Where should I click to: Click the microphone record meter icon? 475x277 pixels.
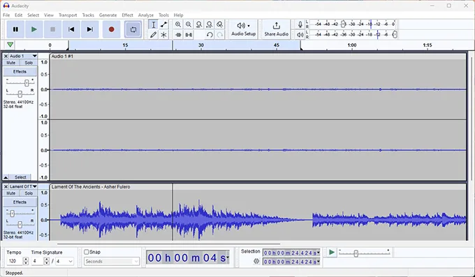click(x=300, y=24)
